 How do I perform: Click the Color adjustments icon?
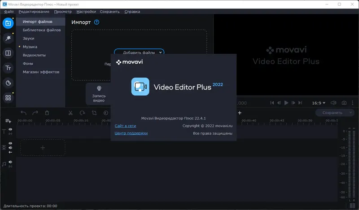click(x=106, y=113)
